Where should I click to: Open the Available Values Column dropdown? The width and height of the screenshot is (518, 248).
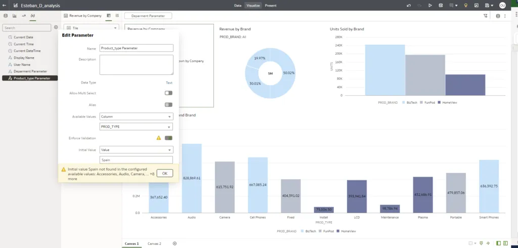click(x=137, y=116)
